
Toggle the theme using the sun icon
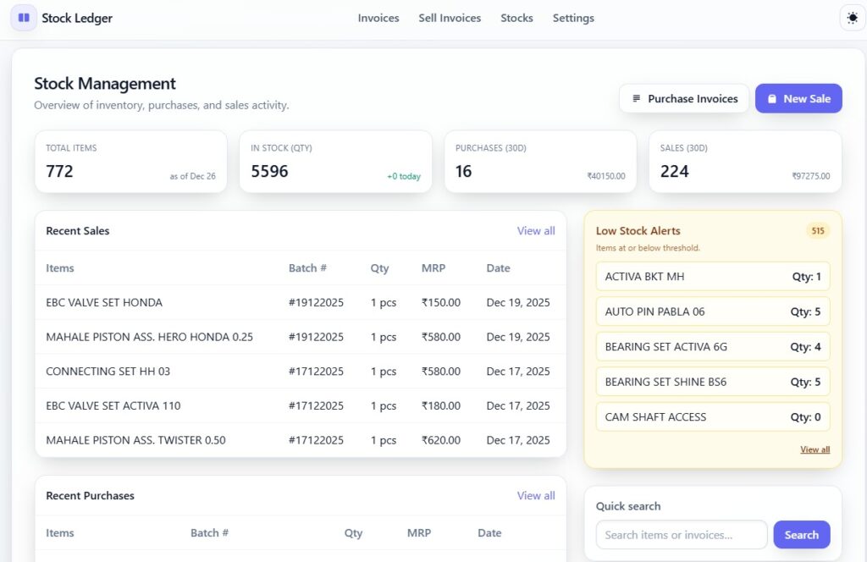pyautogui.click(x=852, y=17)
